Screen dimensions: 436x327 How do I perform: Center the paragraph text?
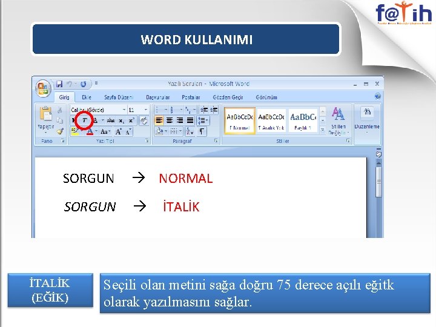click(170, 121)
